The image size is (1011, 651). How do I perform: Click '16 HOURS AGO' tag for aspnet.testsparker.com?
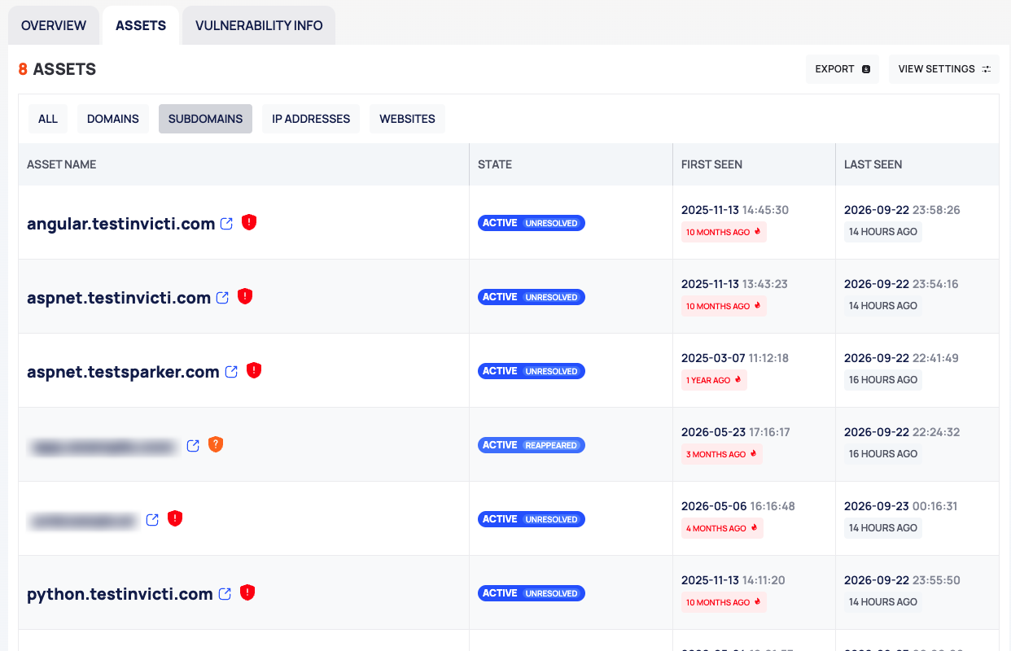(883, 380)
